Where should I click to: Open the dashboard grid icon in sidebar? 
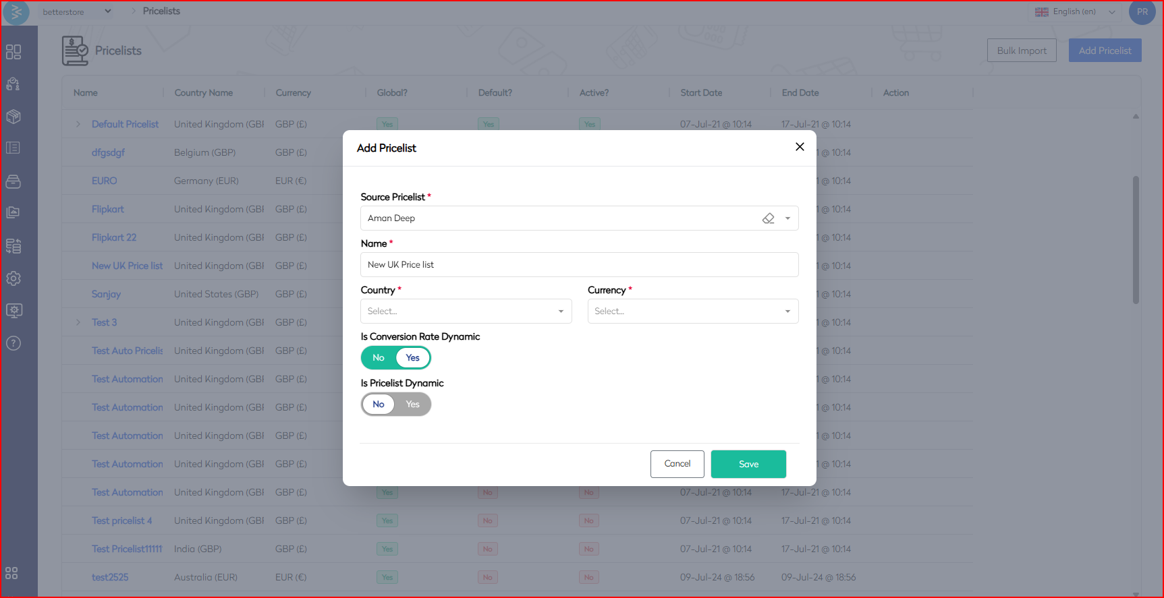tap(13, 52)
